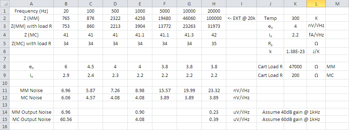The width and height of the screenshot is (349, 130).
Task: Click Cart Load R value 47000
Action: pyautogui.click(x=295, y=67)
